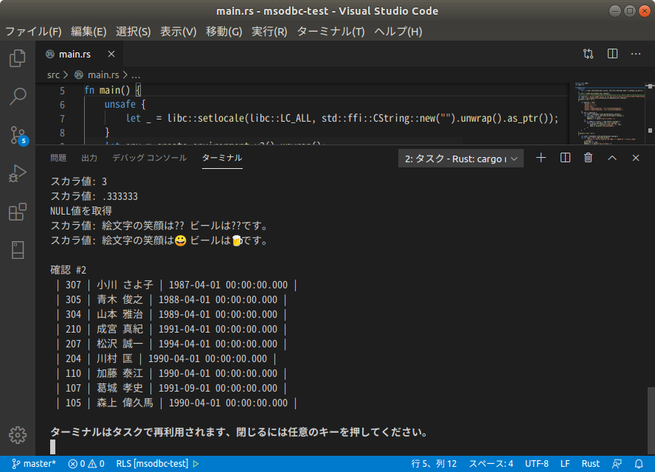Change indentation via スペース: 4
655x472 pixels.
491,464
